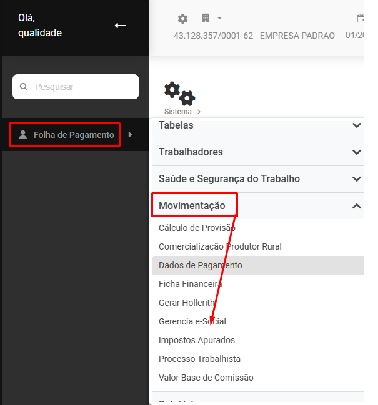The width and height of the screenshot is (378, 405).
Task: Open Dados de Pagamento
Action: (x=201, y=265)
